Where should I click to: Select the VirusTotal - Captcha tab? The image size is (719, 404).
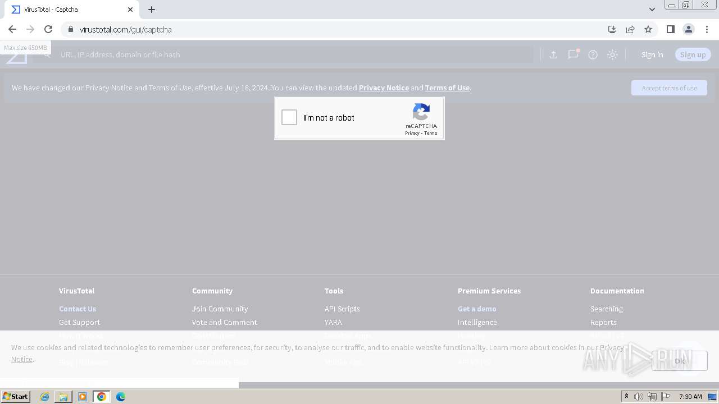[x=73, y=10]
